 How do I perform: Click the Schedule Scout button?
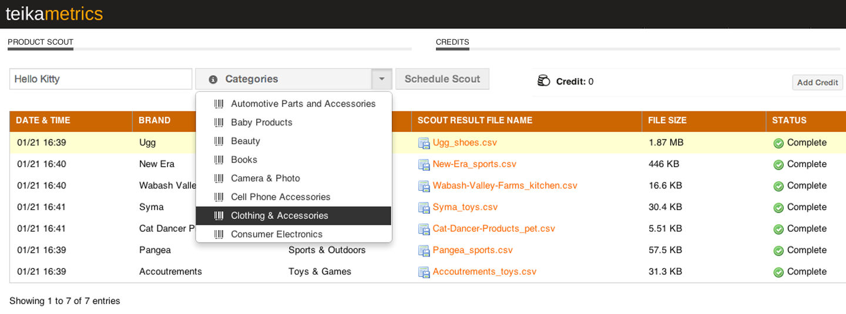click(442, 79)
